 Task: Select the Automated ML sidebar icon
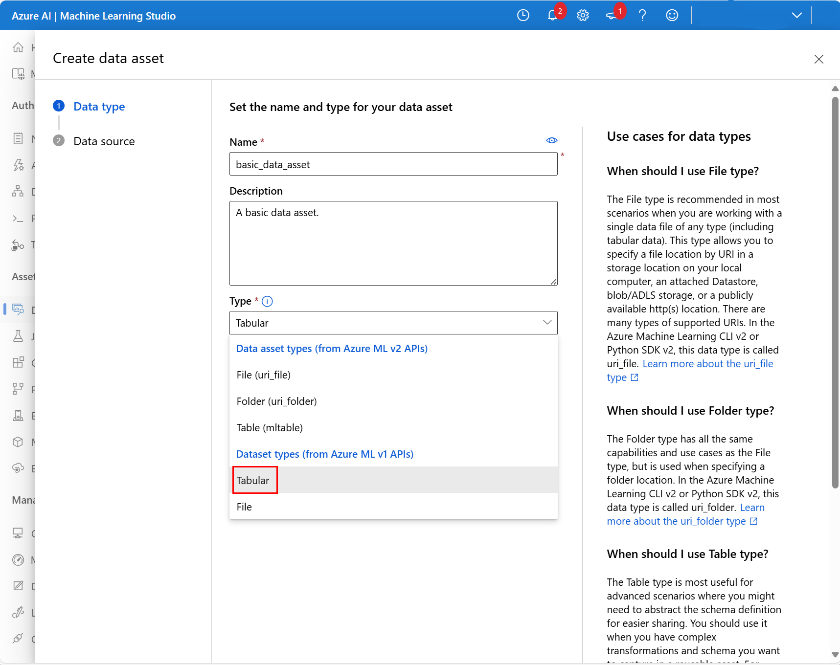click(18, 165)
